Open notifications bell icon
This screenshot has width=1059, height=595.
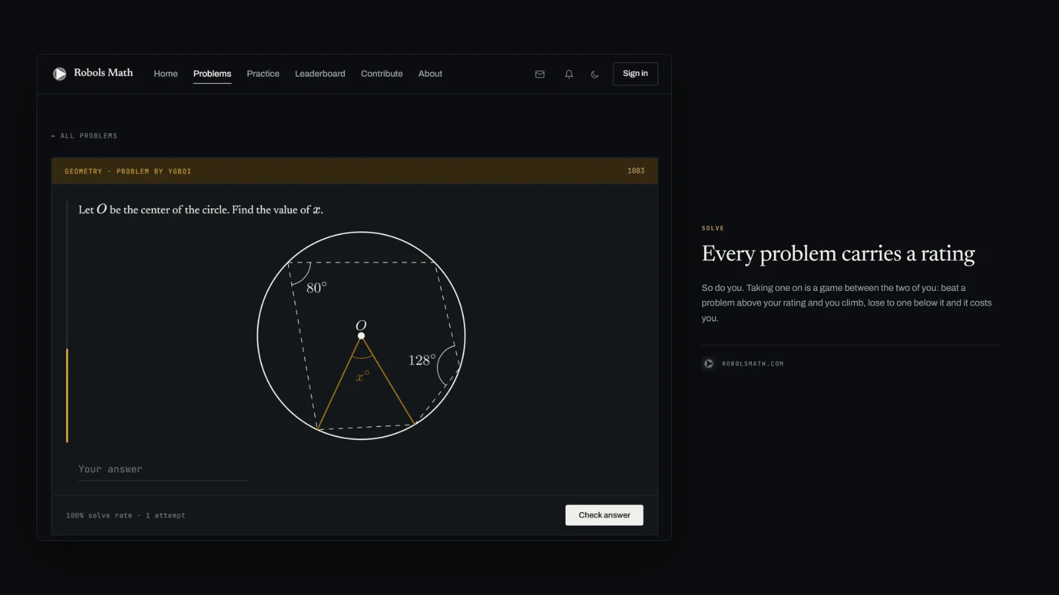[569, 74]
